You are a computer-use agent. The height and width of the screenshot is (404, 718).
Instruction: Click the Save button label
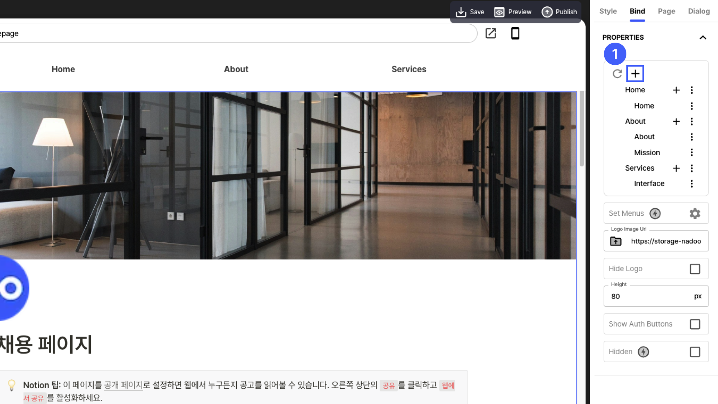click(477, 12)
